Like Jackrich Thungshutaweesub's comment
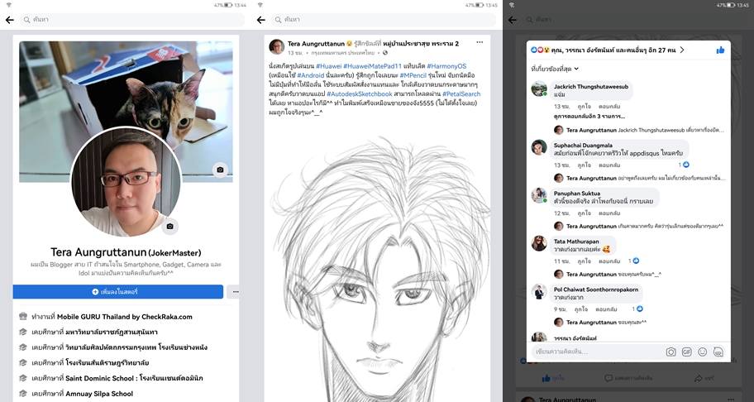 584,107
